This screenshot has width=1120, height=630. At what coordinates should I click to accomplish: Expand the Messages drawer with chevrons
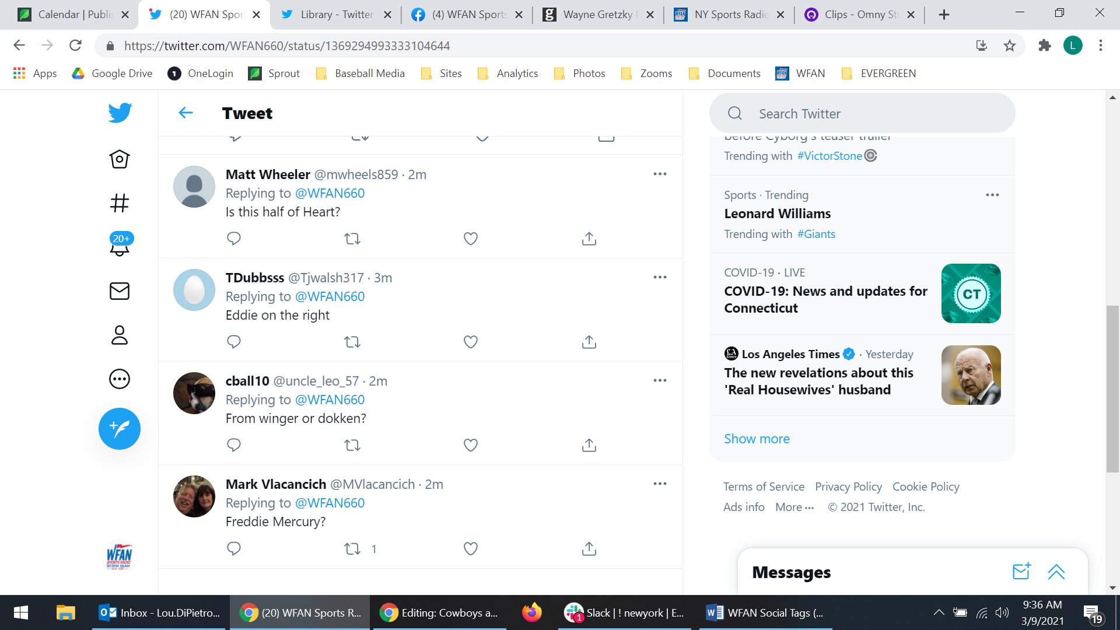1056,572
